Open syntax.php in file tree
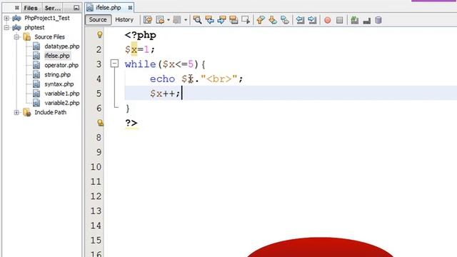 coord(59,84)
